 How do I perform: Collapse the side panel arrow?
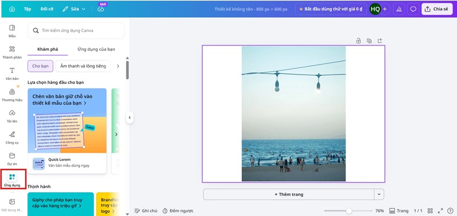[130, 117]
